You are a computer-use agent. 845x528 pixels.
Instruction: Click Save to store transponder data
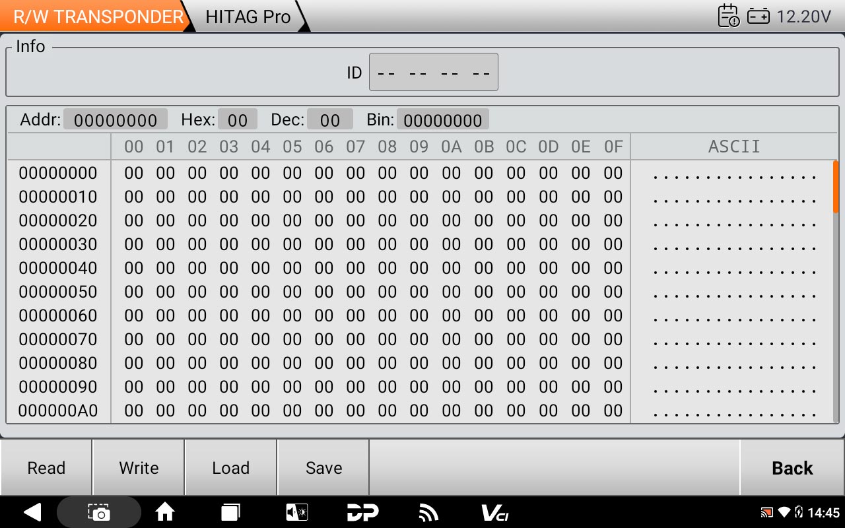(x=323, y=468)
